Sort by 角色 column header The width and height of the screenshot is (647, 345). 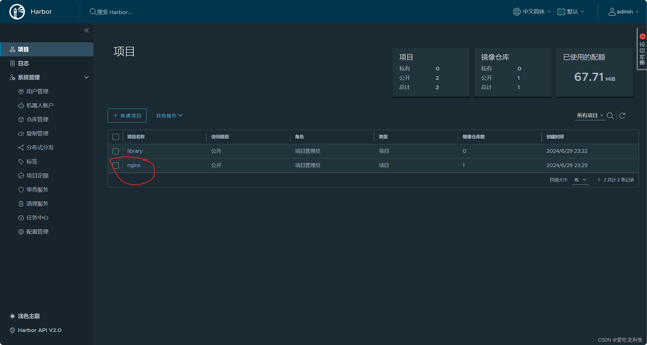(x=299, y=137)
